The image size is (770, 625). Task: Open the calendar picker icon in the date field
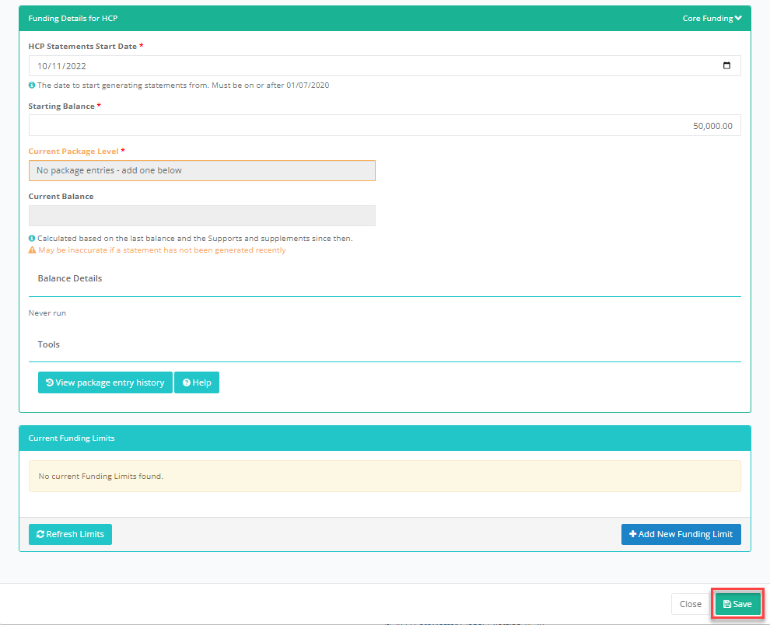pyautogui.click(x=726, y=66)
